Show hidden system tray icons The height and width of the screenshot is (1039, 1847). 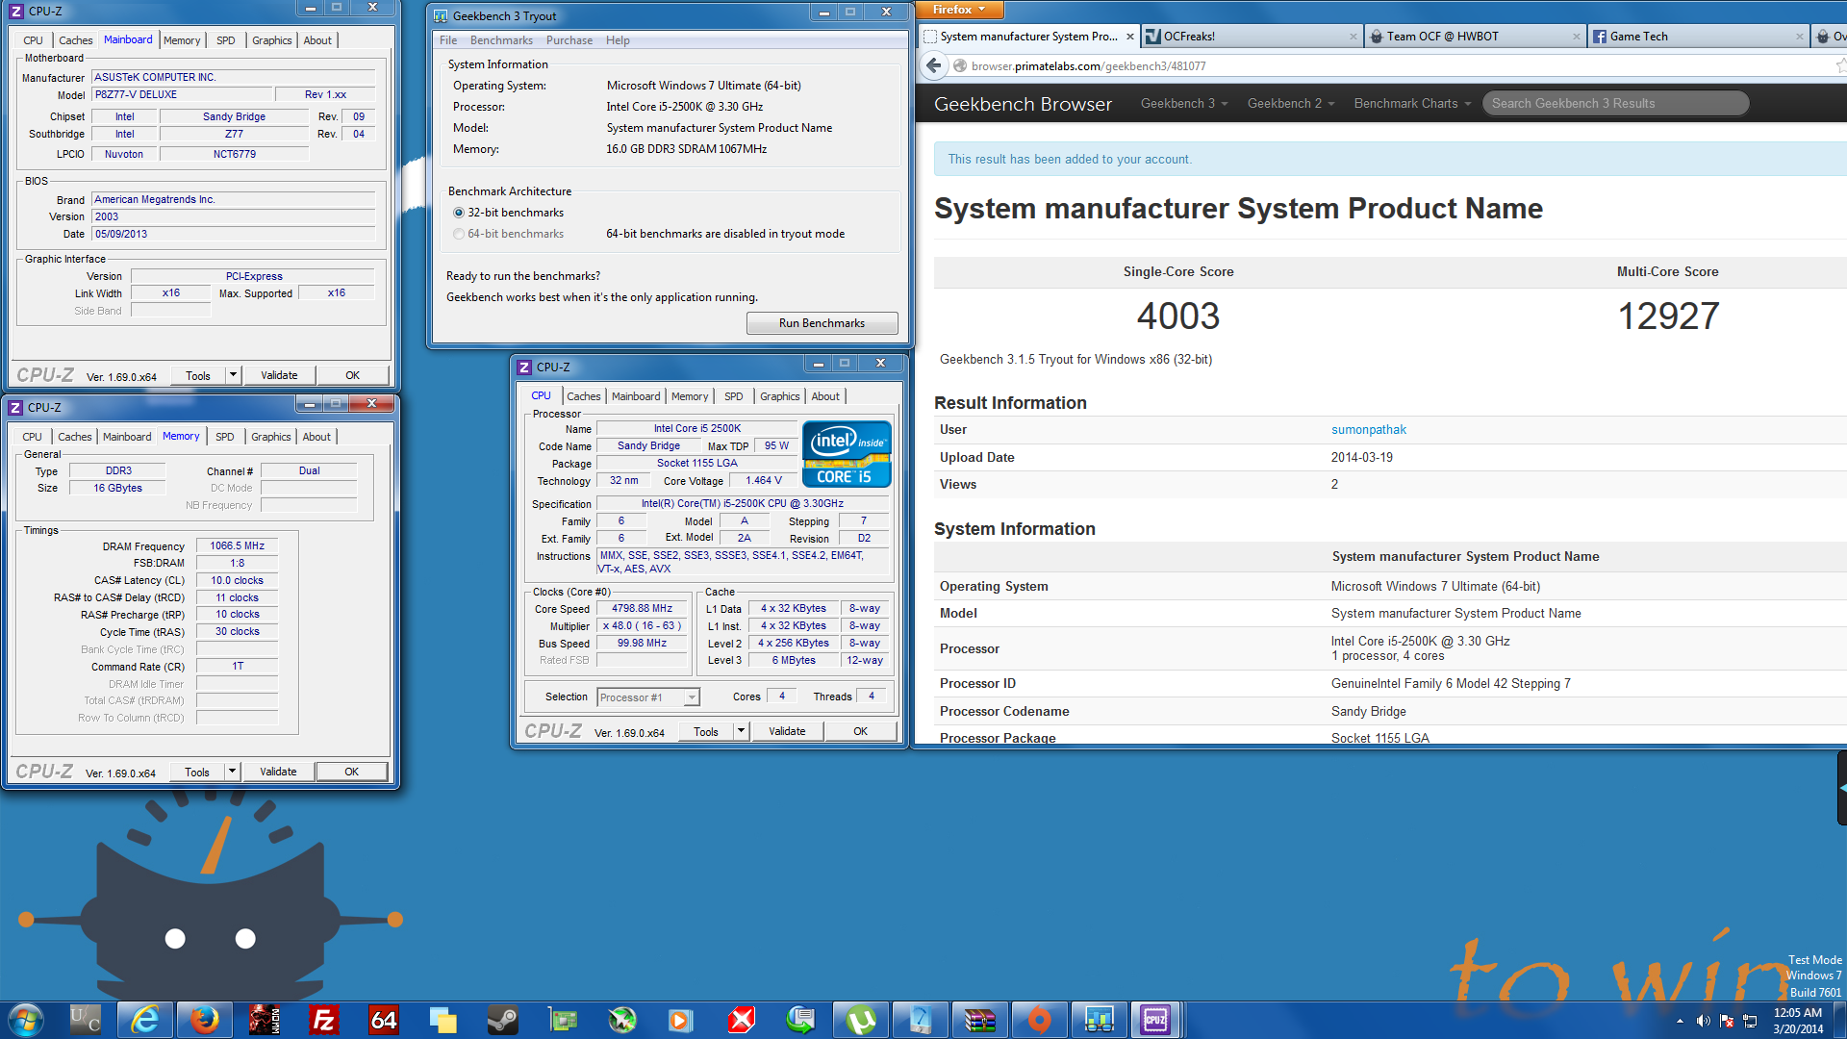(x=1680, y=1021)
